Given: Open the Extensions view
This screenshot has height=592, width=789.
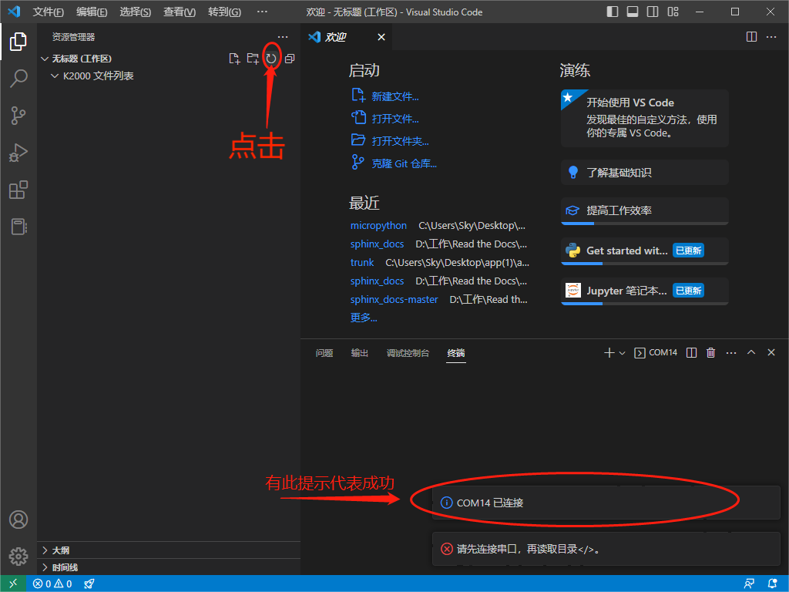Looking at the screenshot, I should click(x=18, y=190).
